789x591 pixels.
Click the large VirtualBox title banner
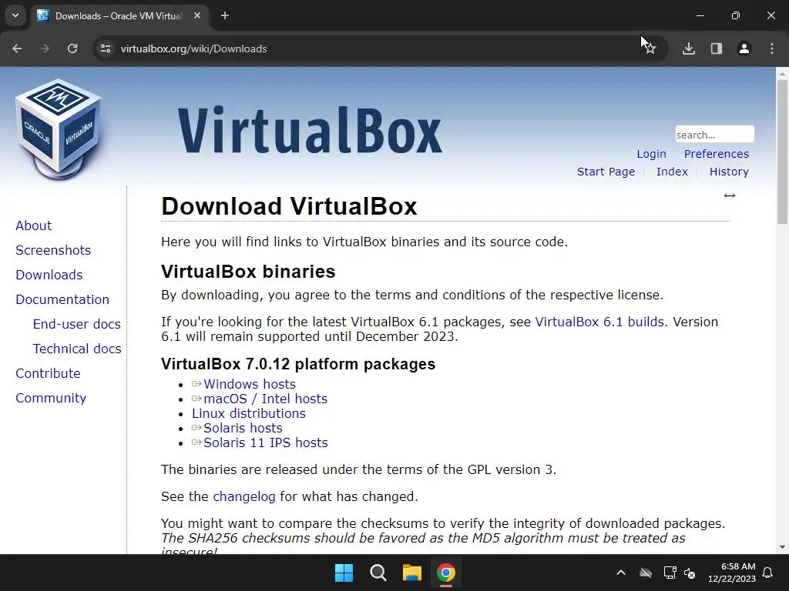point(310,129)
